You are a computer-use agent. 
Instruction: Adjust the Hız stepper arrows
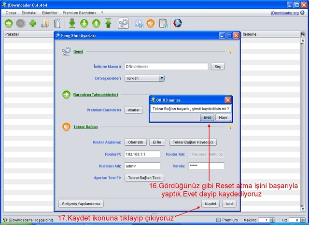(x=303, y=220)
